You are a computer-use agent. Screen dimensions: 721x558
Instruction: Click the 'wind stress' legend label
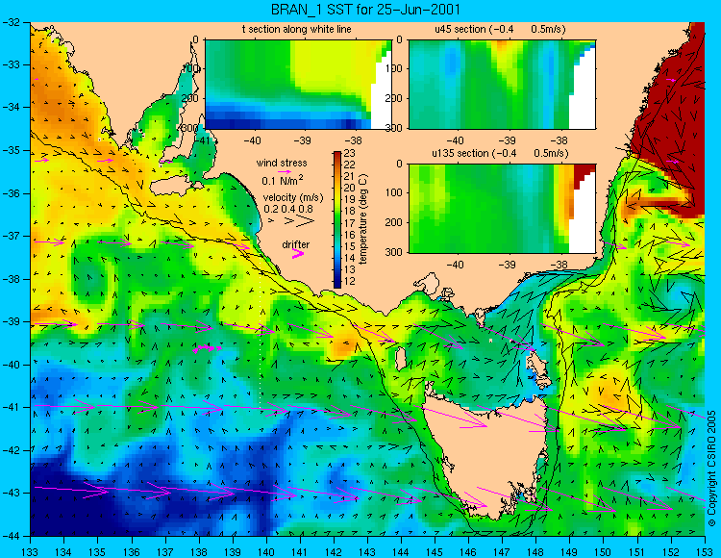pos(282,163)
